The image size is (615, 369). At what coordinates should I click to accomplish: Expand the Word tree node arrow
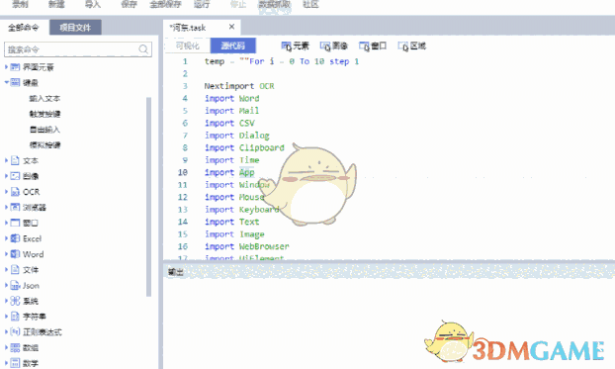[x=6, y=254]
